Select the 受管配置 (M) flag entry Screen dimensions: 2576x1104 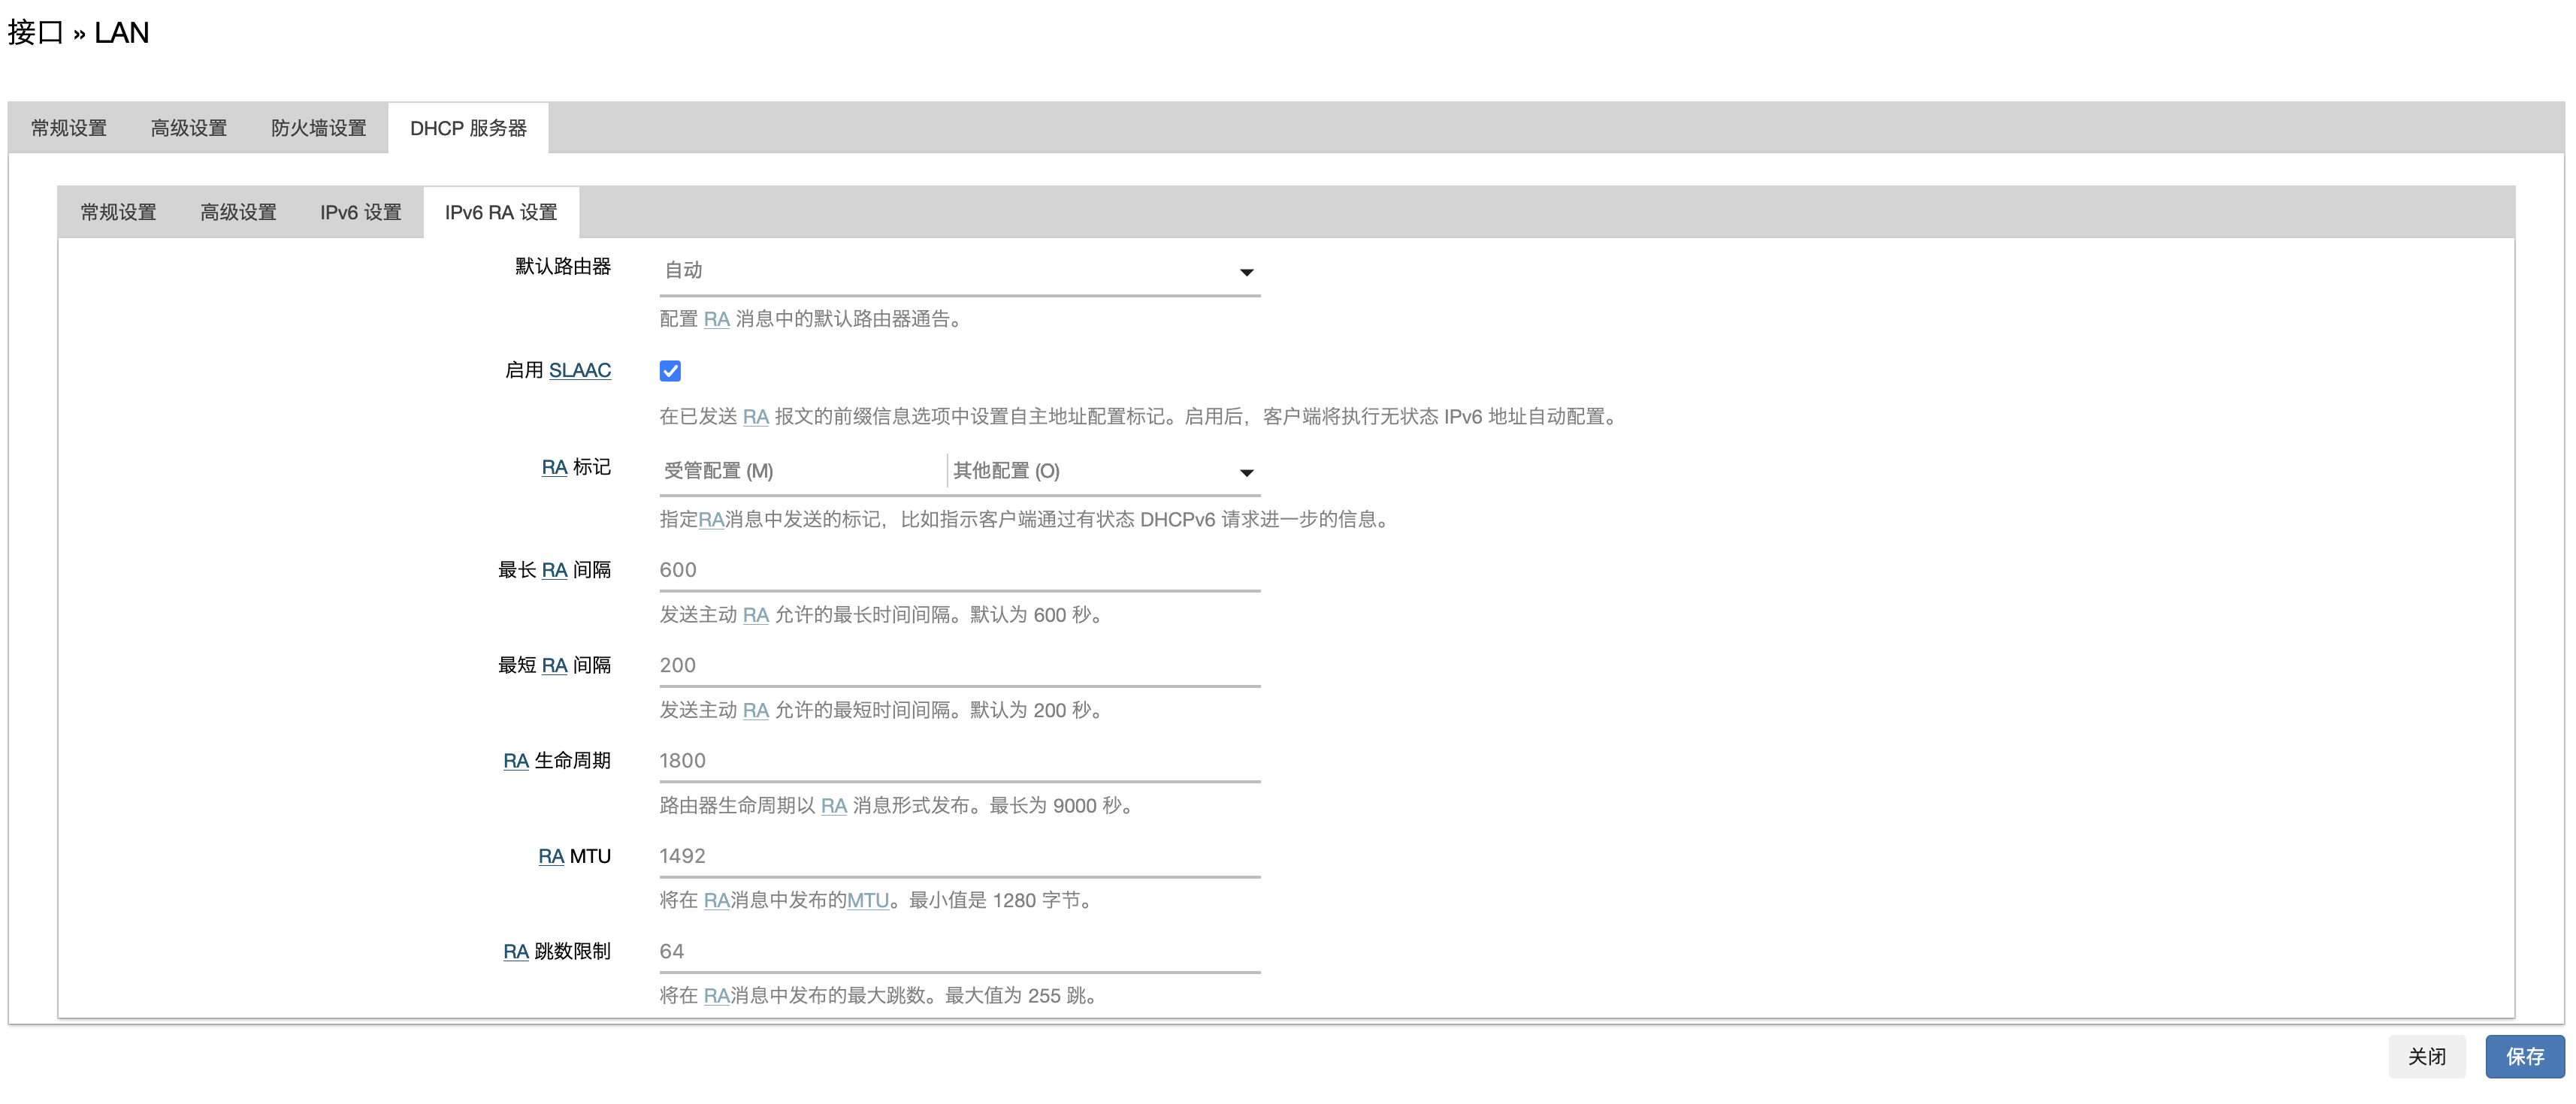click(x=719, y=471)
